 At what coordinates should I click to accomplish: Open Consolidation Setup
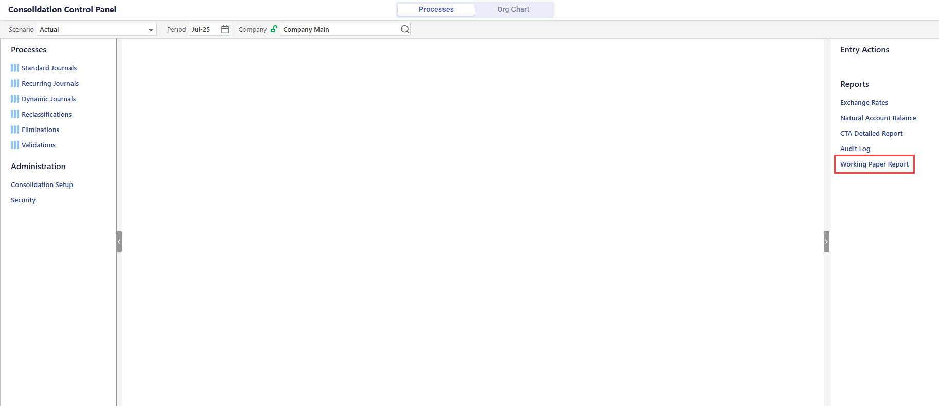42,184
